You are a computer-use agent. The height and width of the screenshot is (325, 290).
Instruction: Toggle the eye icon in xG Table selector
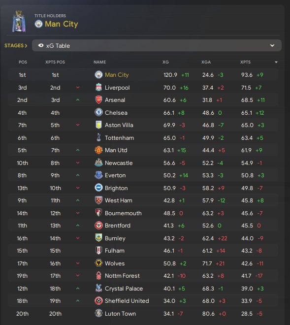[41, 46]
